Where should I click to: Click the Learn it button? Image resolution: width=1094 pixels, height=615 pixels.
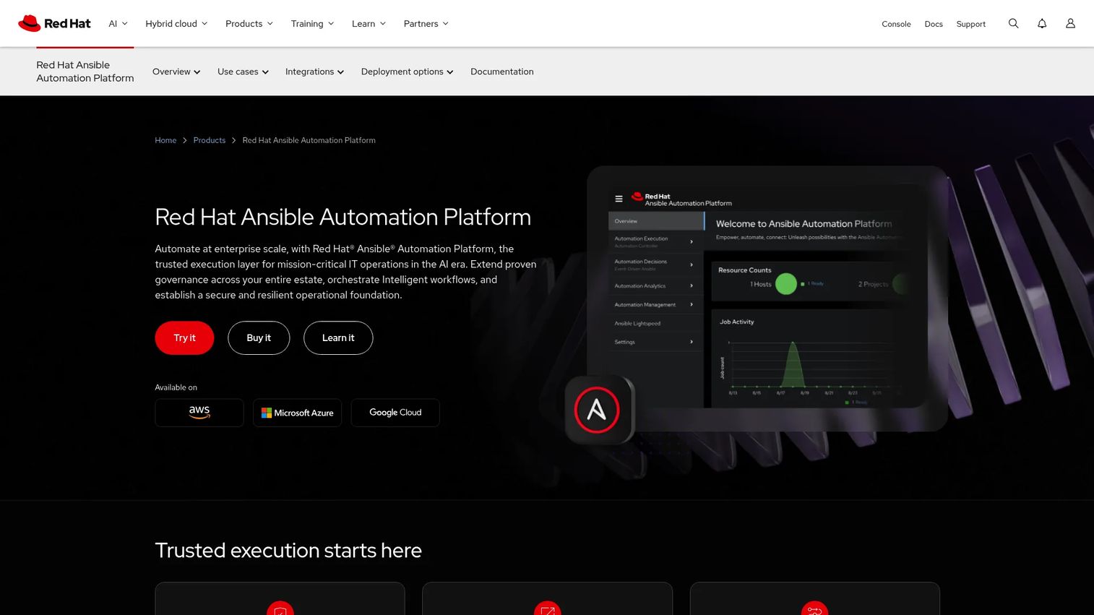point(338,337)
